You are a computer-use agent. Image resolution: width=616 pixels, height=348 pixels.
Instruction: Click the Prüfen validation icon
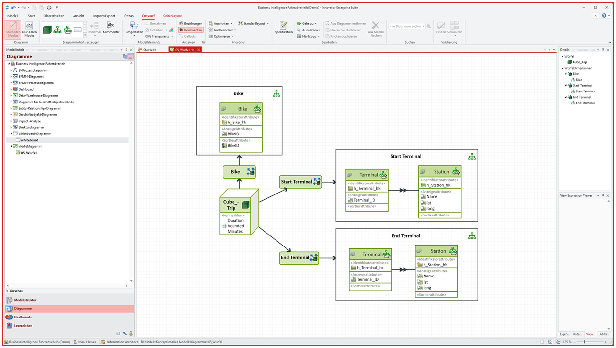coord(440,28)
